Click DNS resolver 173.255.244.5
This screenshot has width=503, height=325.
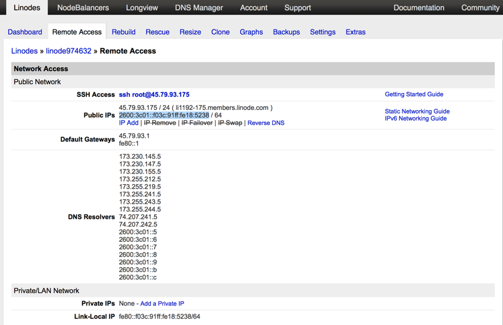tap(140, 209)
